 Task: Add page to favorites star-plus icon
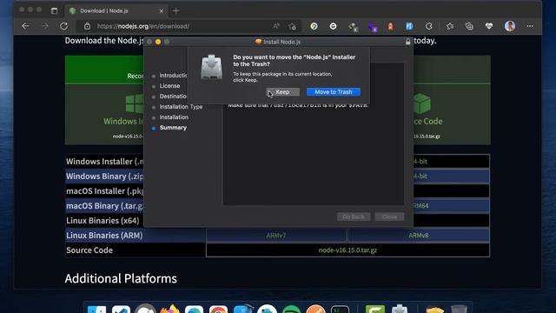(292, 26)
